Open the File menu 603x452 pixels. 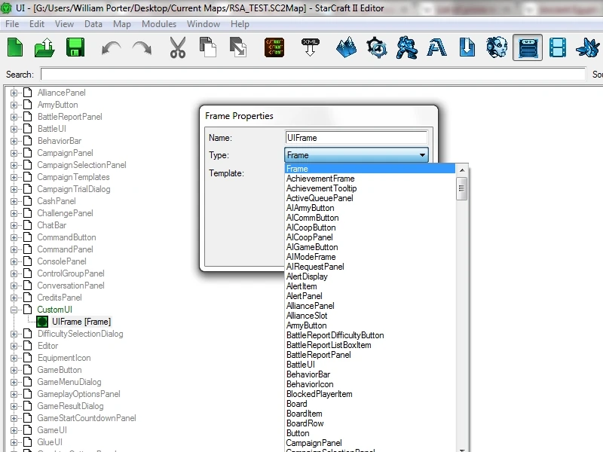coord(12,24)
